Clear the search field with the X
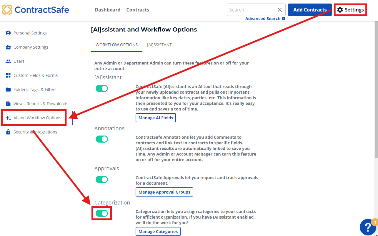Image resolution: width=378 pixels, height=236 pixels. pos(279,9)
